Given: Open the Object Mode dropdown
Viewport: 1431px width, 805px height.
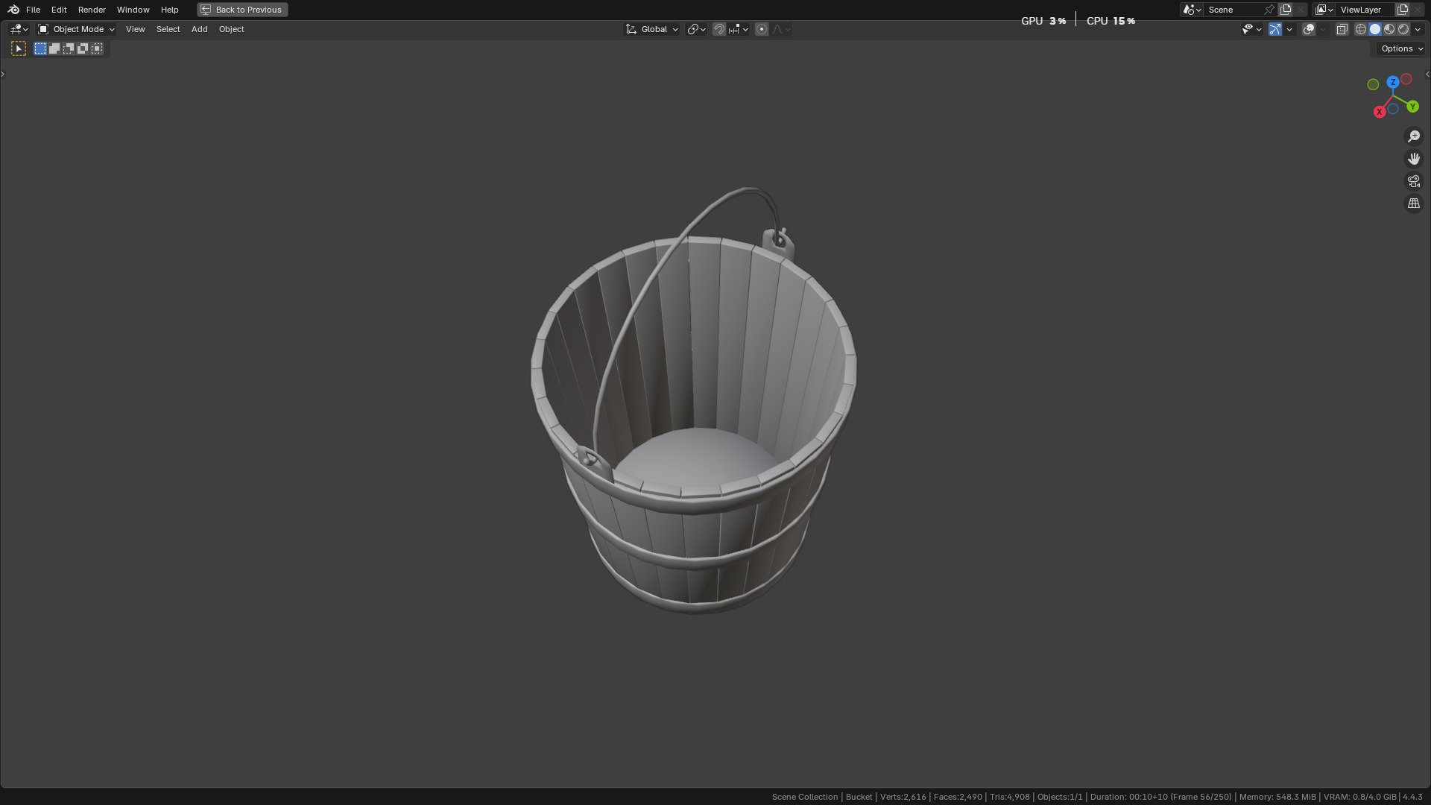Looking at the screenshot, I should [x=76, y=29].
